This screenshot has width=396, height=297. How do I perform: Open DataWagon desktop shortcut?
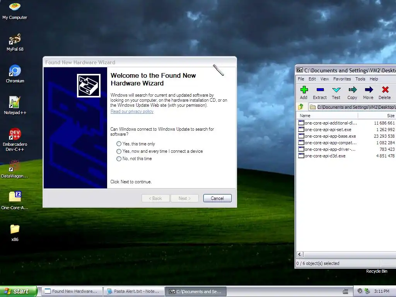point(15,169)
